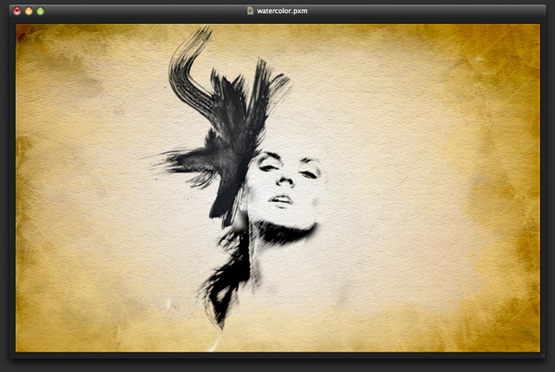Minimize the watercolor.pxm window
The image size is (555, 372).
click(29, 11)
